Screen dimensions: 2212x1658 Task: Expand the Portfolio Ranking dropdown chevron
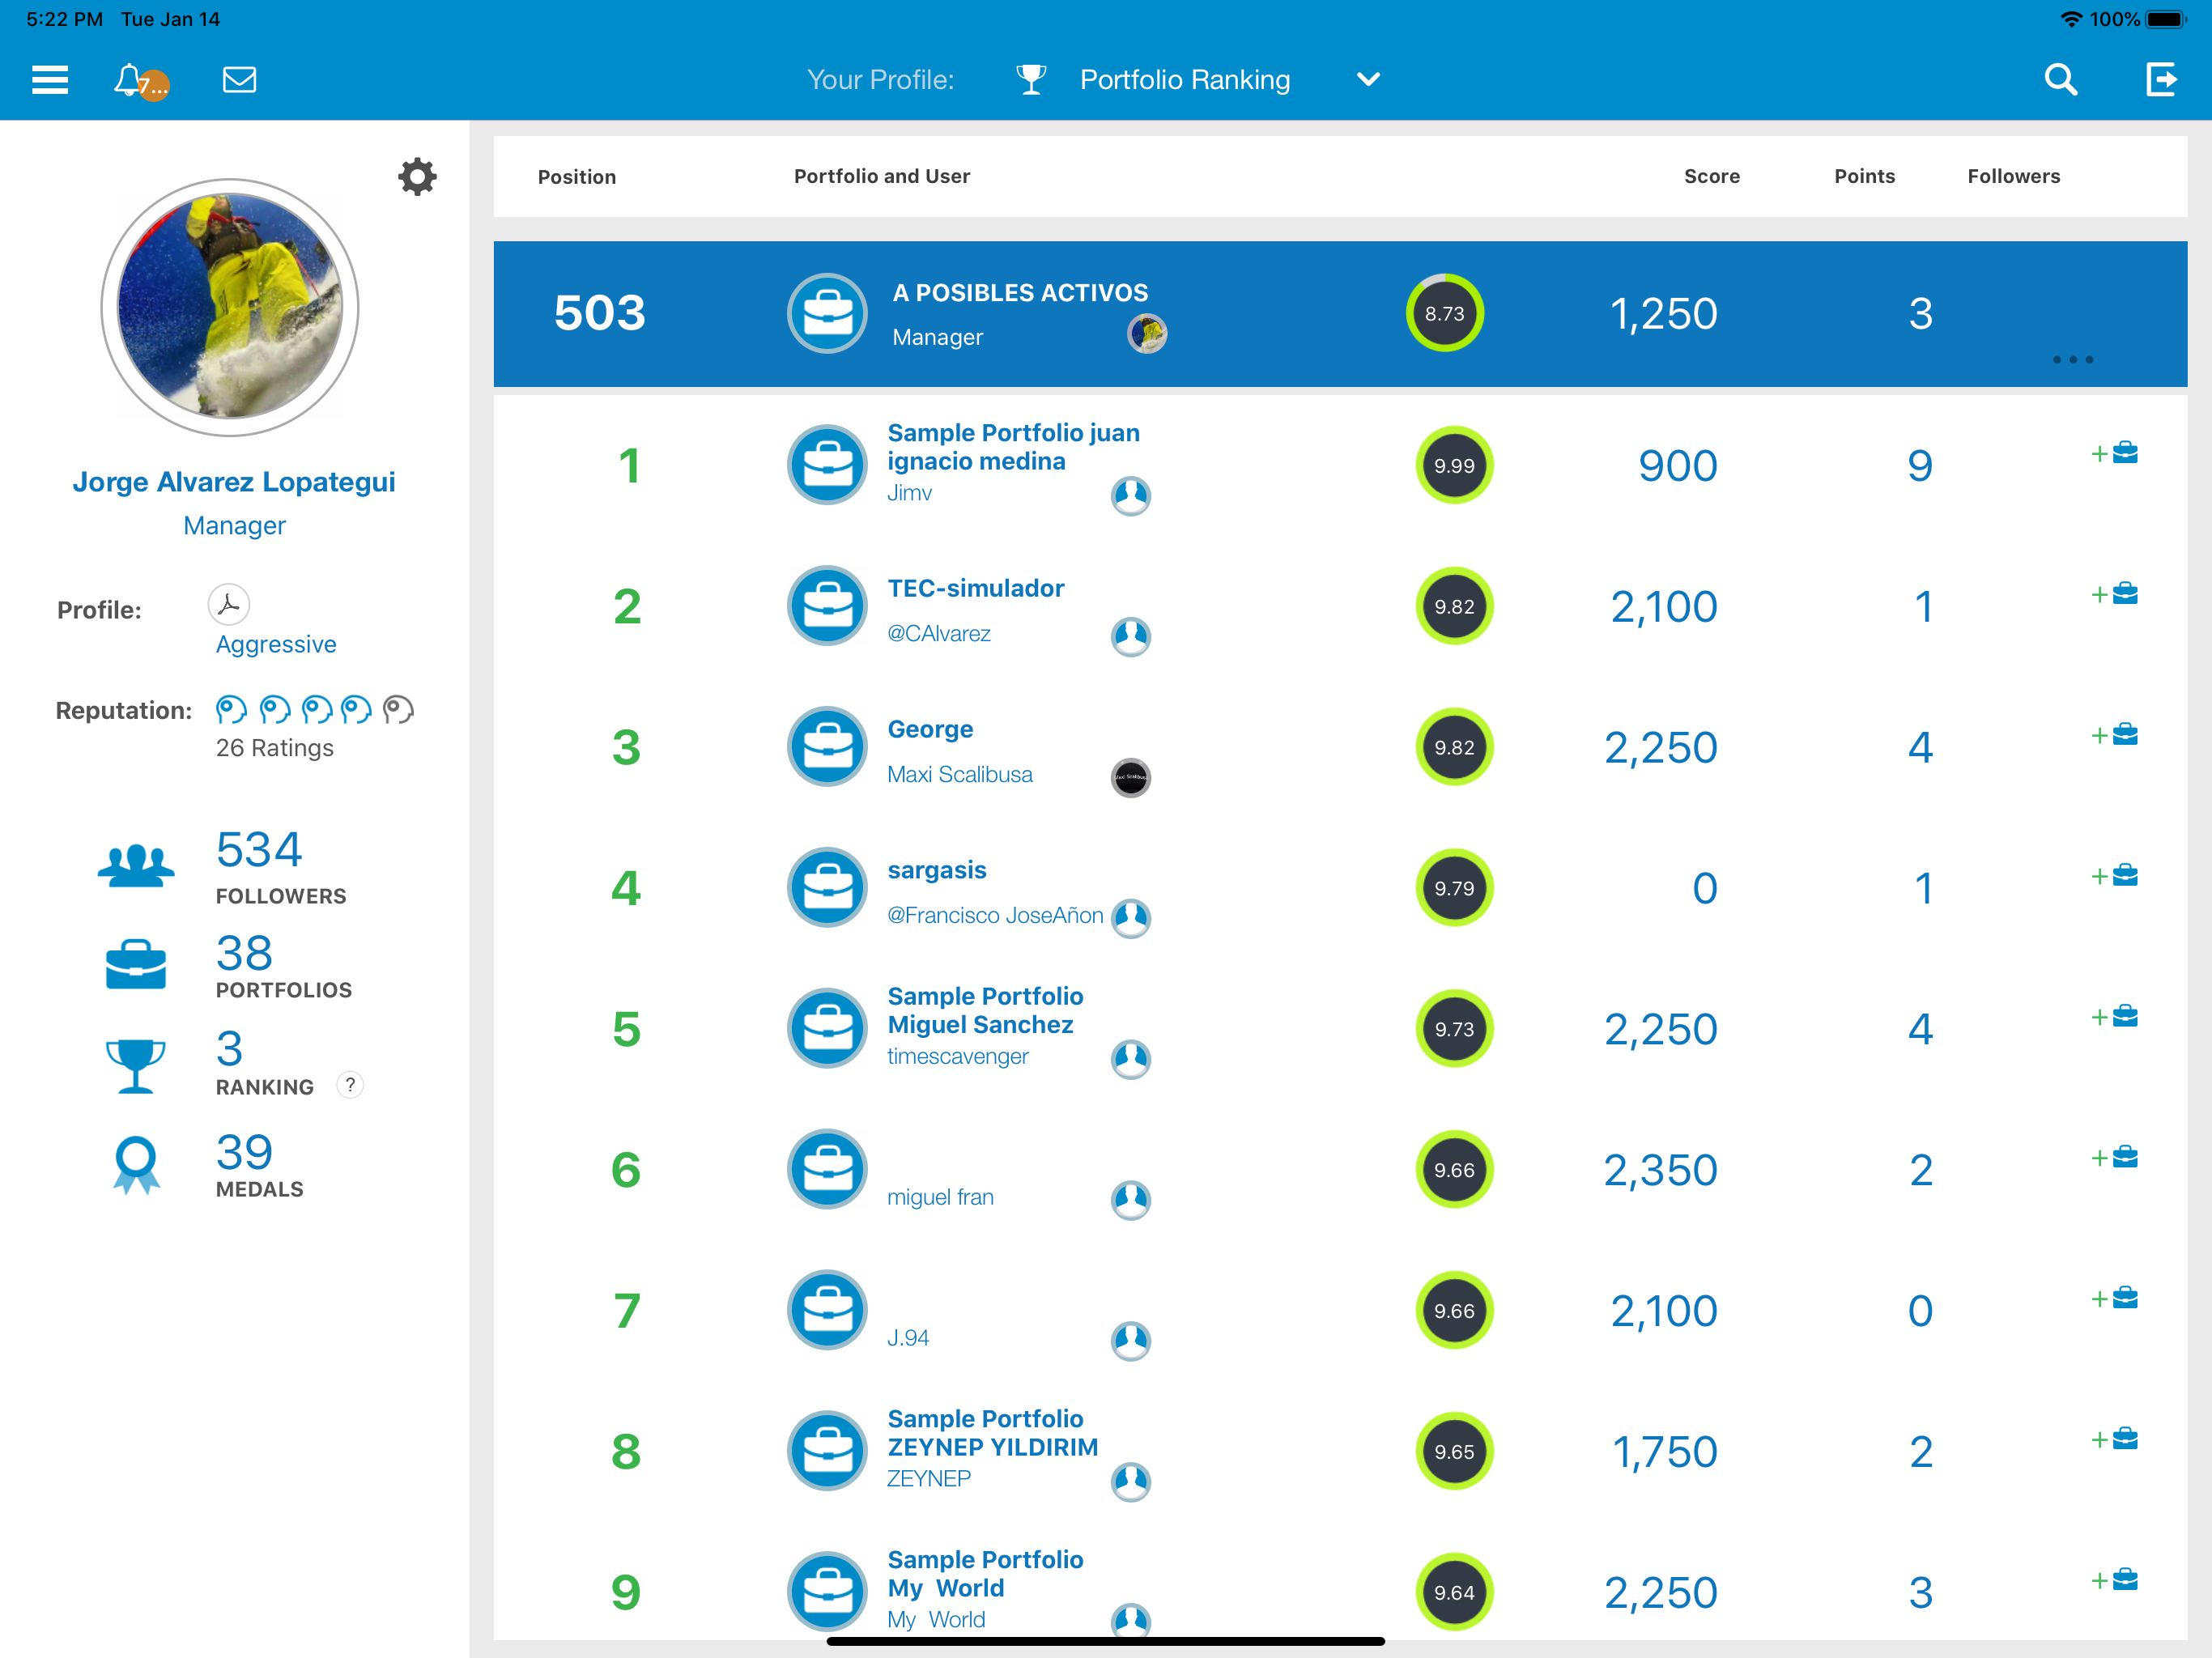tap(1368, 79)
